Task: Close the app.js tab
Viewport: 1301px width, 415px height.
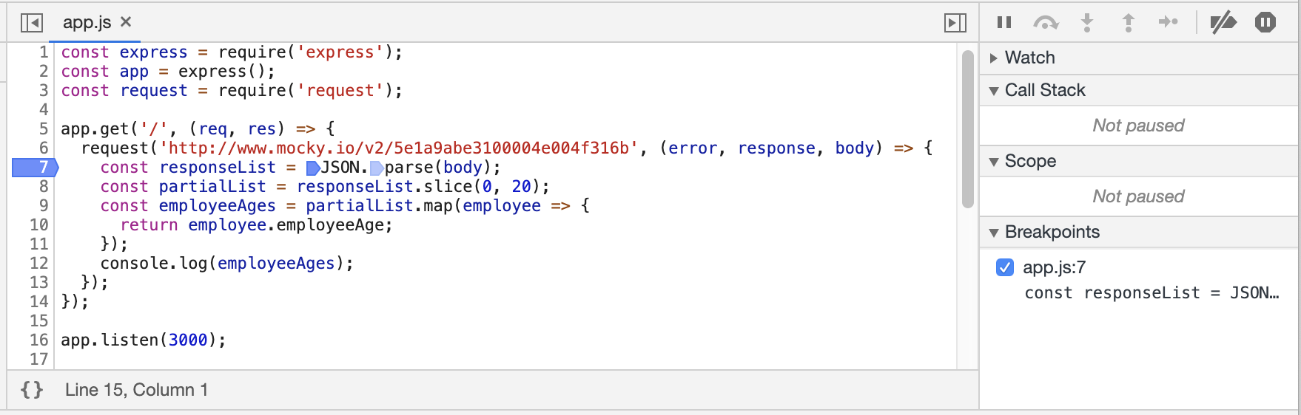Action: pyautogui.click(x=126, y=22)
